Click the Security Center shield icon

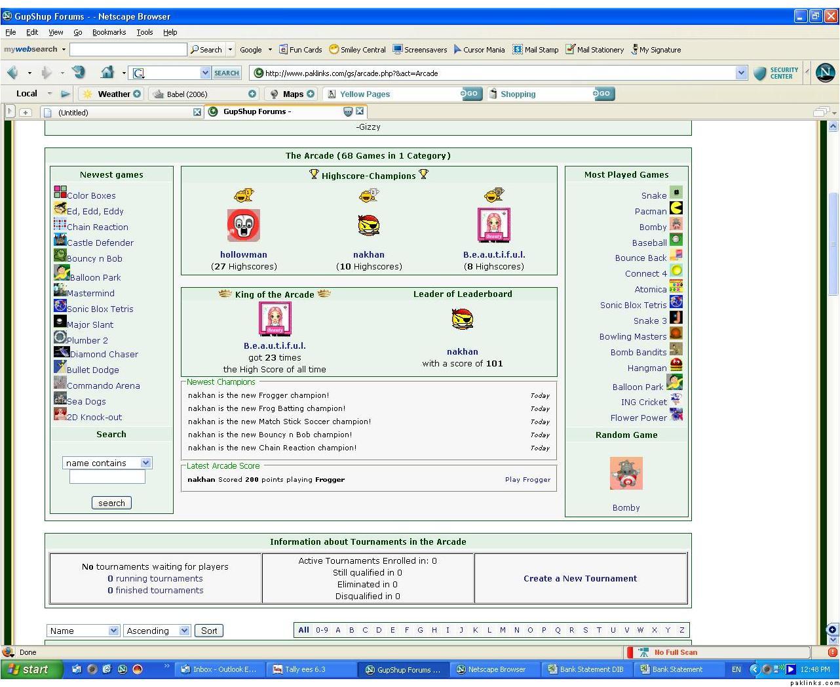click(x=759, y=73)
